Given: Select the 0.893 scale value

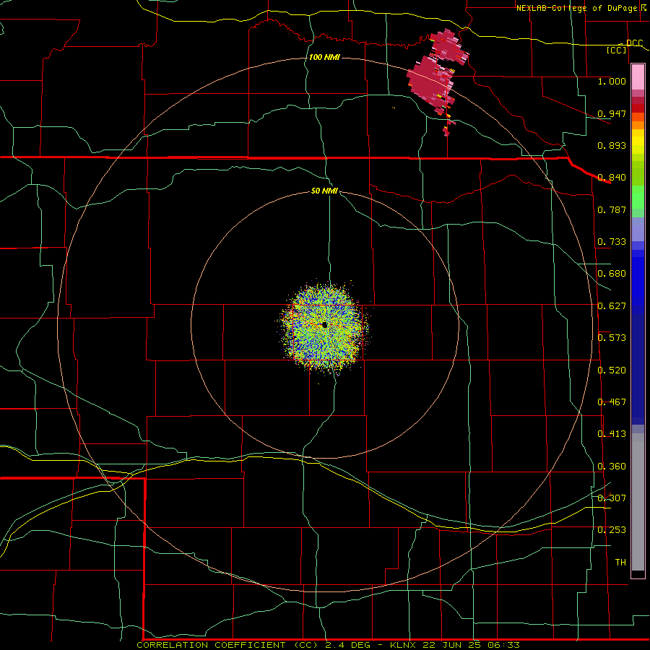Looking at the screenshot, I should (612, 145).
